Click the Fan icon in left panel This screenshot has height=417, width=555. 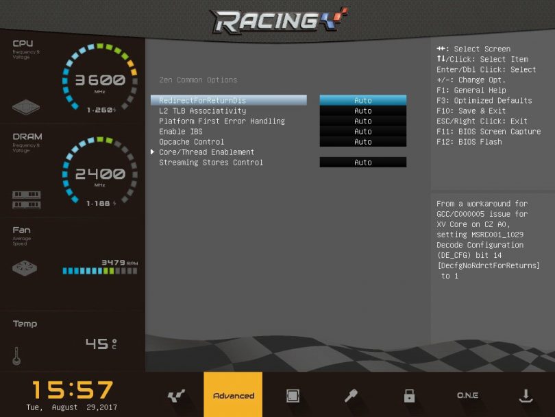25,268
